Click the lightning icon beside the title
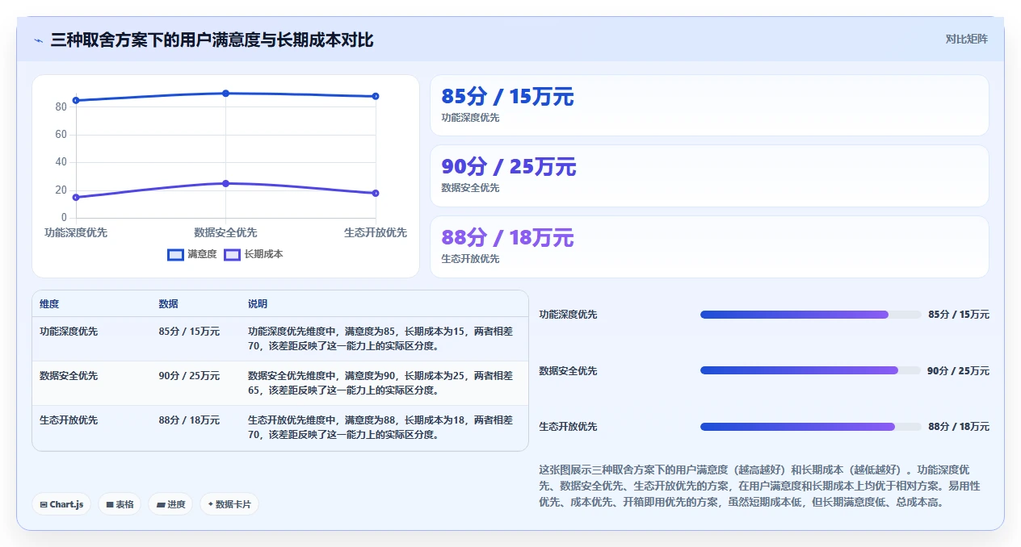This screenshot has width=1021, height=547. click(38, 40)
